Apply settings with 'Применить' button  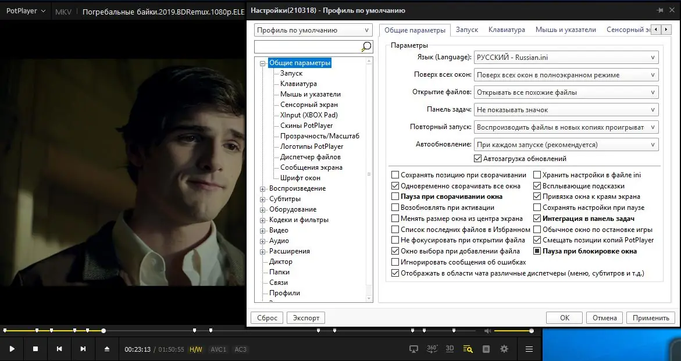coord(650,317)
